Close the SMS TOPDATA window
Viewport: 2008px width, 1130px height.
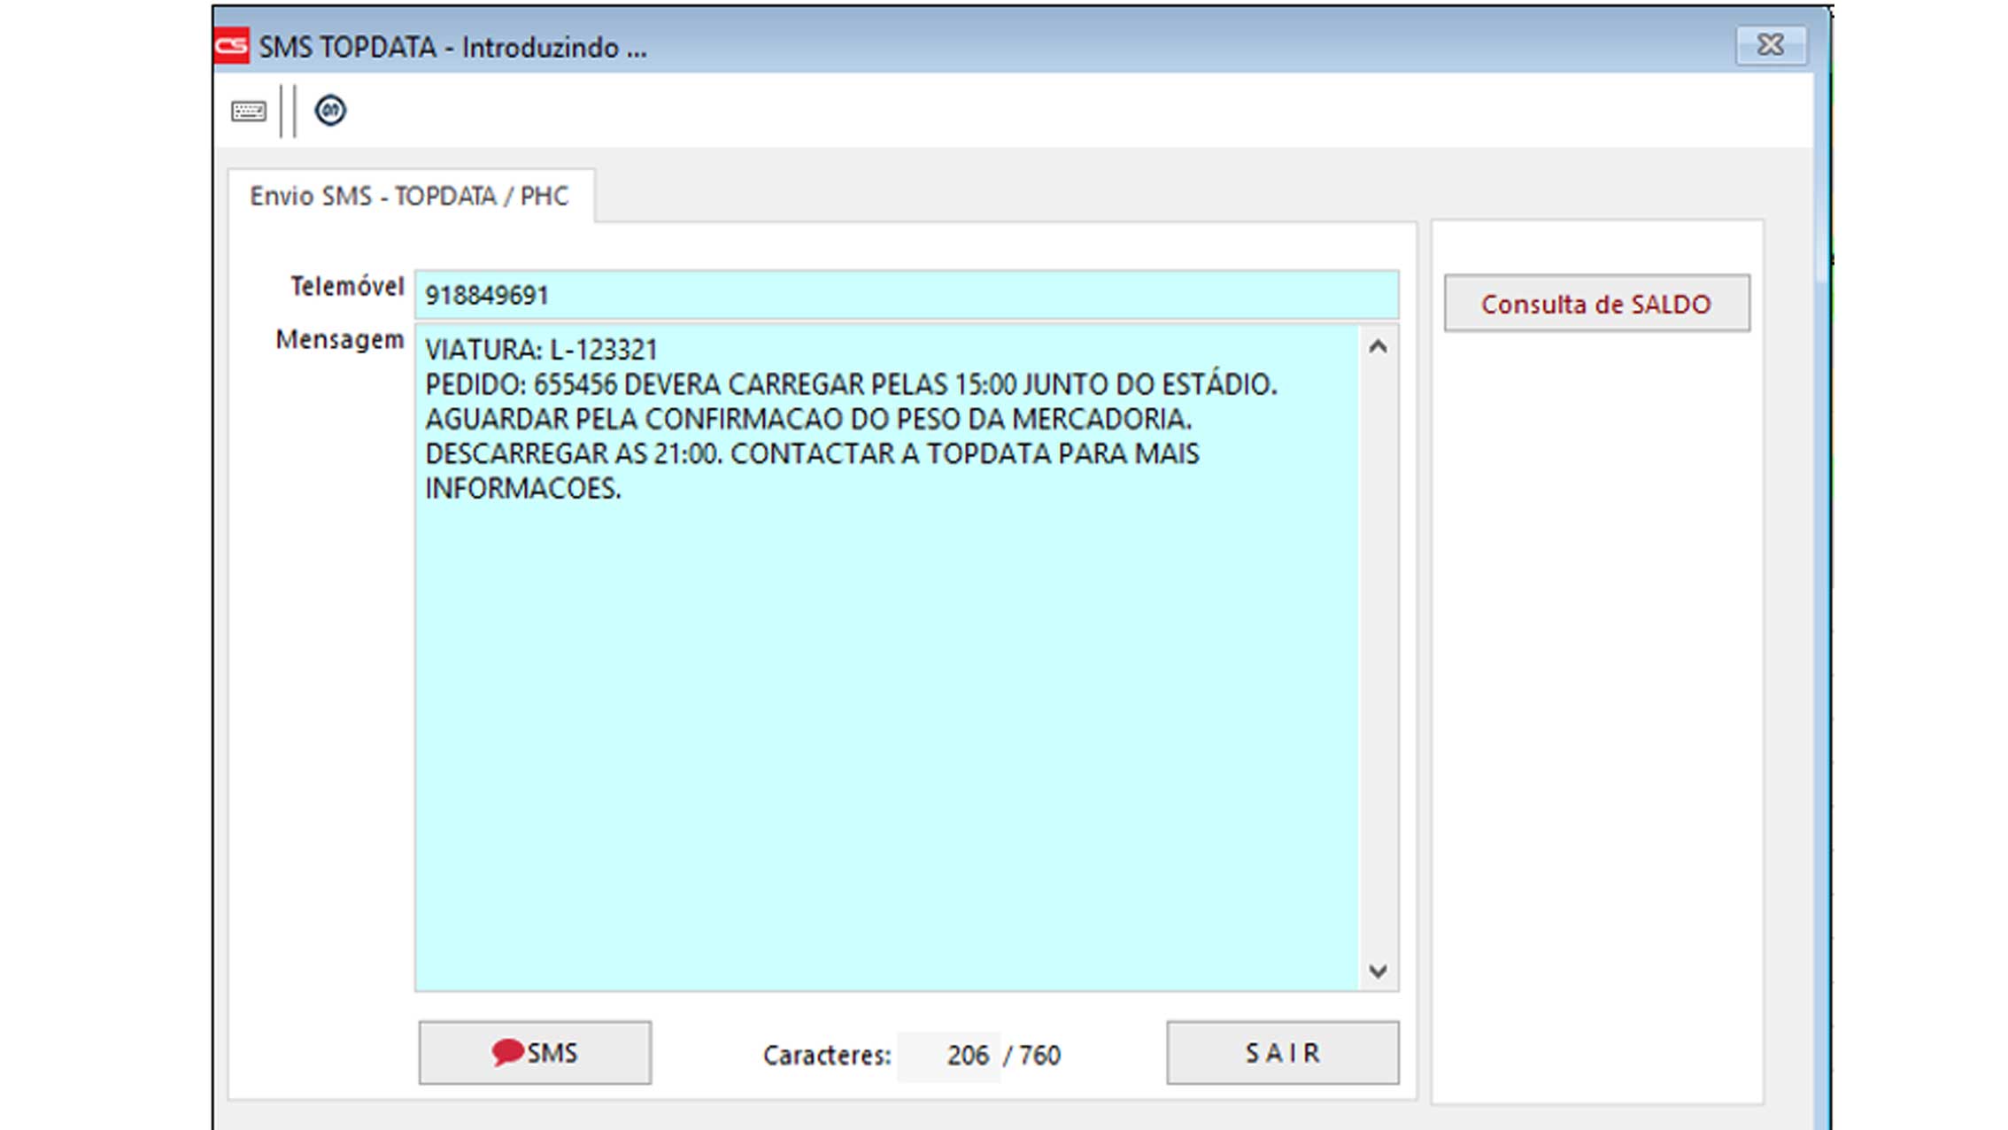[x=1771, y=44]
